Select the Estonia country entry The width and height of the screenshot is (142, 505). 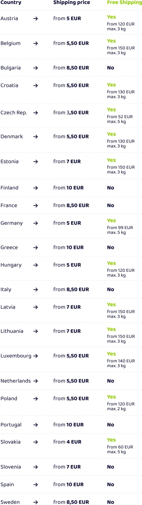click(x=9, y=162)
